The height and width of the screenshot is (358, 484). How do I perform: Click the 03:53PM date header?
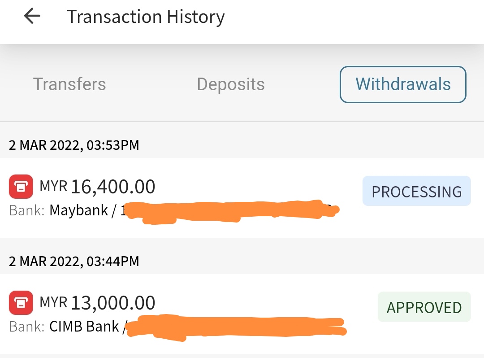(x=74, y=145)
